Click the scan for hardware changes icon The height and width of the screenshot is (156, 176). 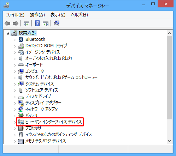click(57, 23)
